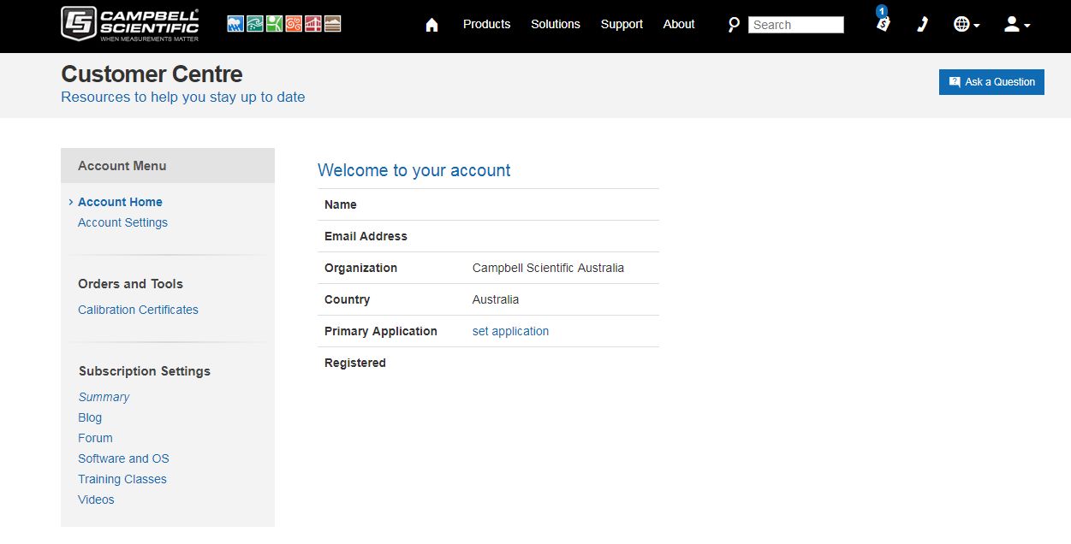Open Account Settings link
Image resolution: width=1071 pixels, height=544 pixels.
click(122, 222)
